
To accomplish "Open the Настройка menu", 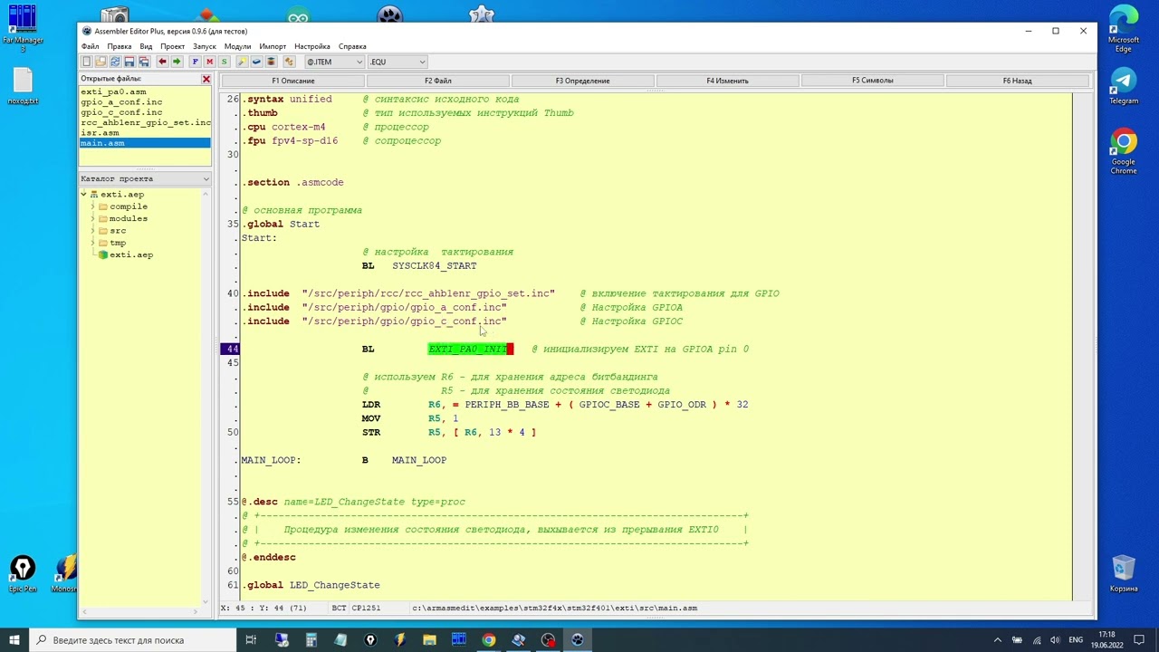I will 312,46.
